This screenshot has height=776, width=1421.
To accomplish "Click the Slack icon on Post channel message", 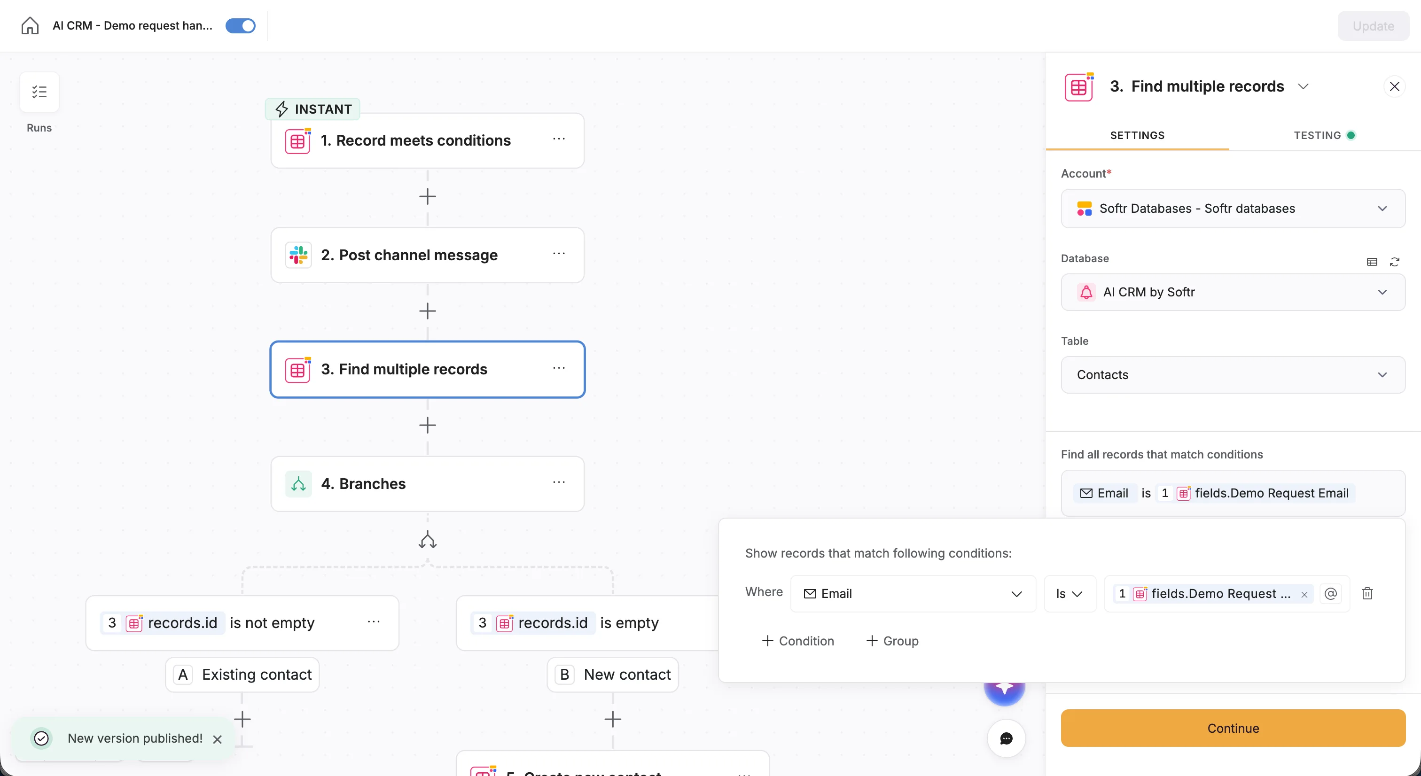I will (297, 255).
